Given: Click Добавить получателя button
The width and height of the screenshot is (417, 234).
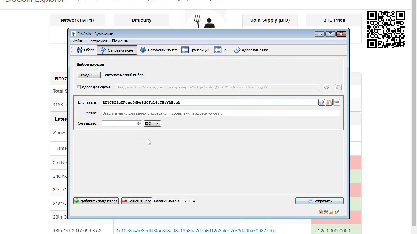Looking at the screenshot, I should pyautogui.click(x=96, y=201).
